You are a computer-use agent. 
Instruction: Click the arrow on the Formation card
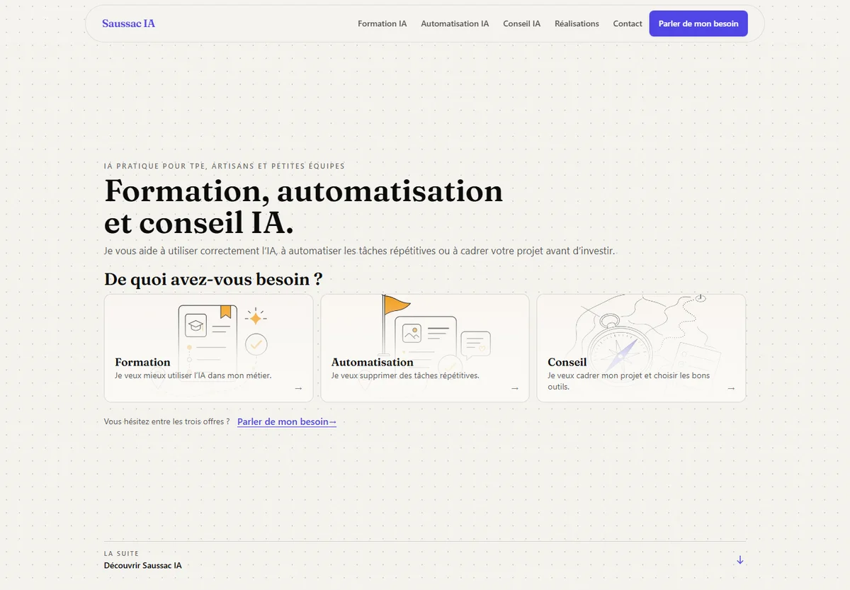point(298,388)
